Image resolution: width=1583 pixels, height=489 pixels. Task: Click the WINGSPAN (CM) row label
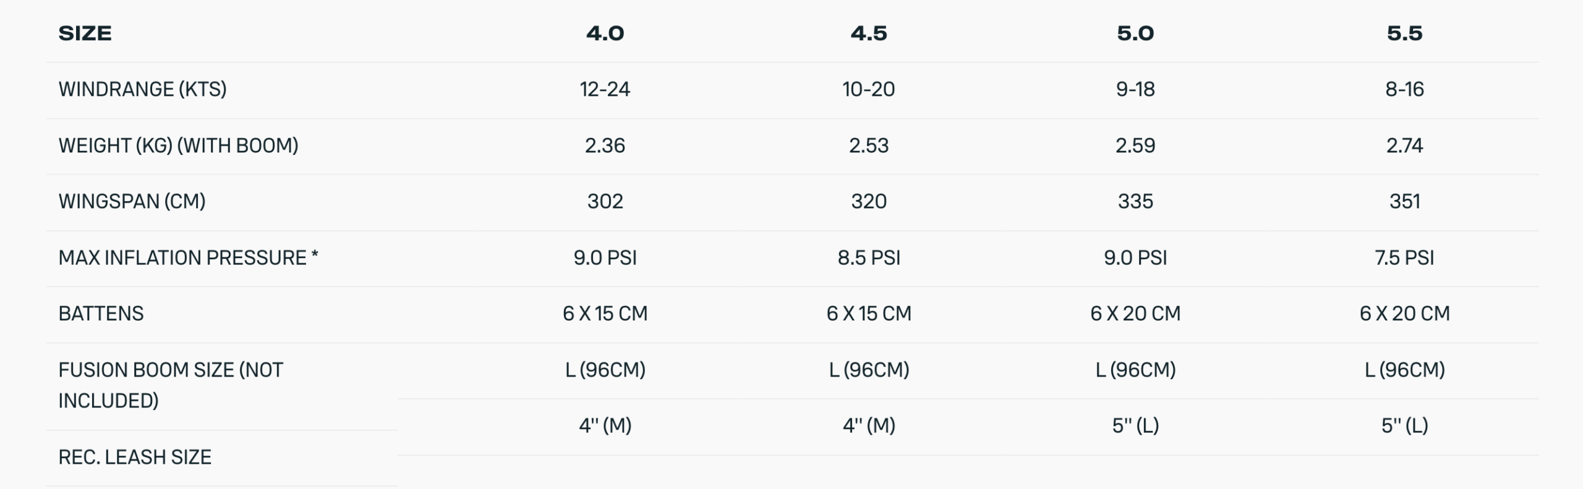[x=132, y=201]
